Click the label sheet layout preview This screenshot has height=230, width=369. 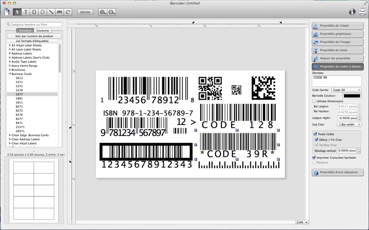34,190
